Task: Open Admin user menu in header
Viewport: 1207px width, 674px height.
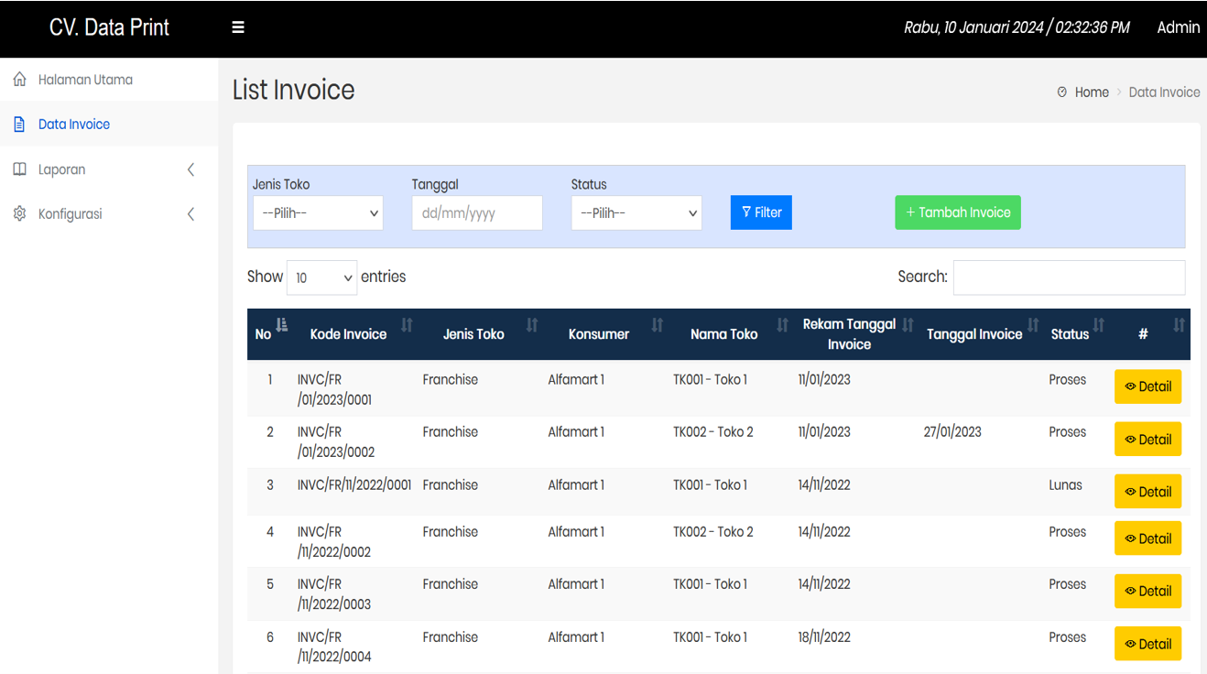Action: tap(1178, 27)
